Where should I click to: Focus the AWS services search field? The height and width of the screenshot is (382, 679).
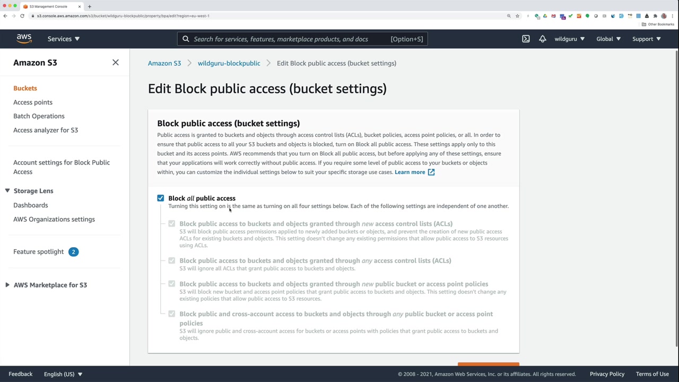click(302, 39)
